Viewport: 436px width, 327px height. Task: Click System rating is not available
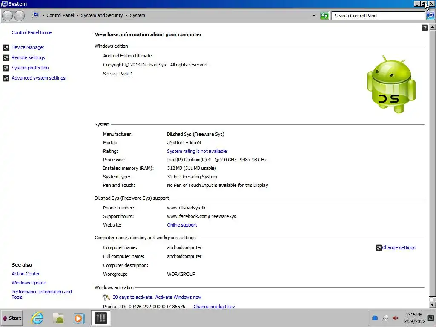tap(197, 151)
